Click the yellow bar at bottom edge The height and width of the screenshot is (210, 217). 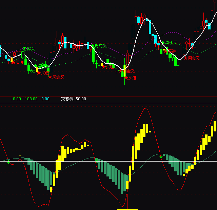point(127,209)
